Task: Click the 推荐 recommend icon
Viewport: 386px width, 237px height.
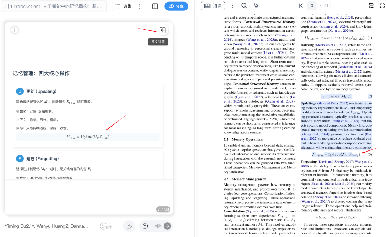Action: (x=106, y=226)
